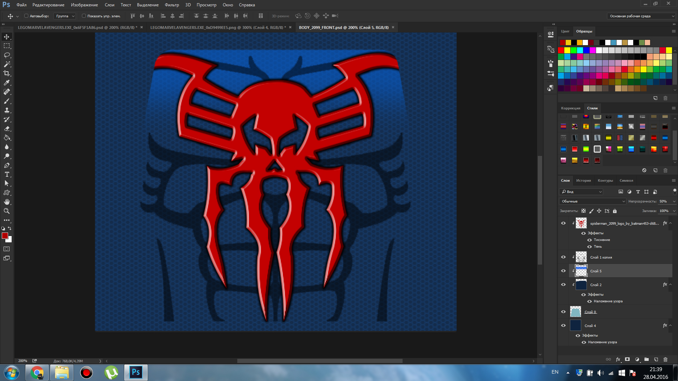
Task: Enable the Показать упр. элем. checkbox
Action: tap(84, 16)
